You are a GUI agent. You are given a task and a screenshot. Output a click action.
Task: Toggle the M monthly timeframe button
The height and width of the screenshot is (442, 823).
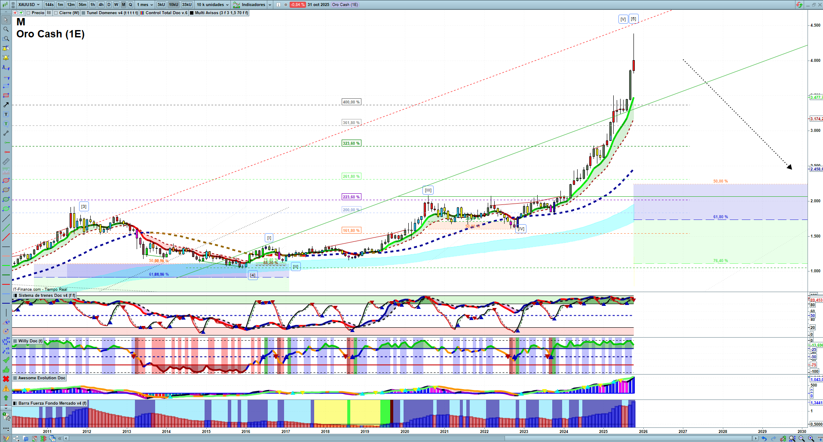tap(123, 5)
